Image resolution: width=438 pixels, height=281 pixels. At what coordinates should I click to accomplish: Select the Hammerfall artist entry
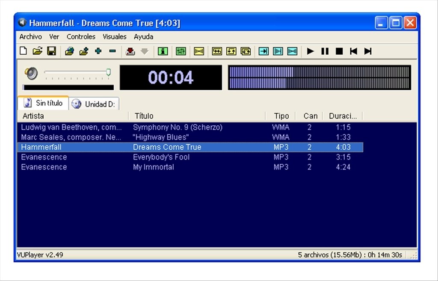(41, 147)
